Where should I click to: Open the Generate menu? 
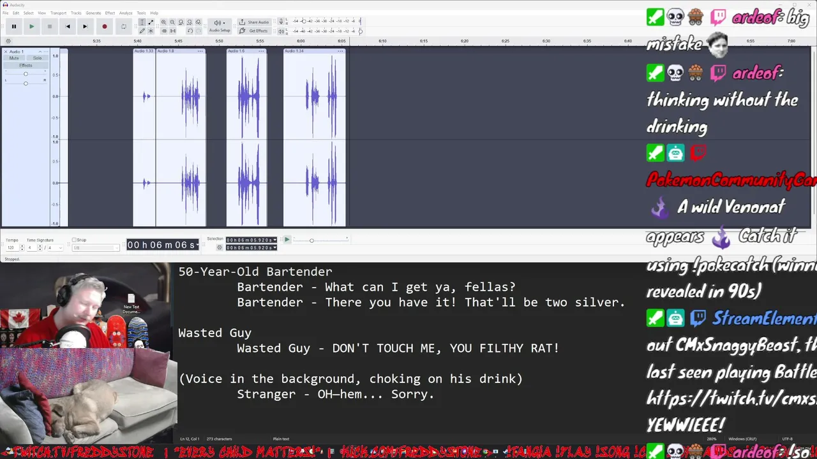click(x=93, y=13)
